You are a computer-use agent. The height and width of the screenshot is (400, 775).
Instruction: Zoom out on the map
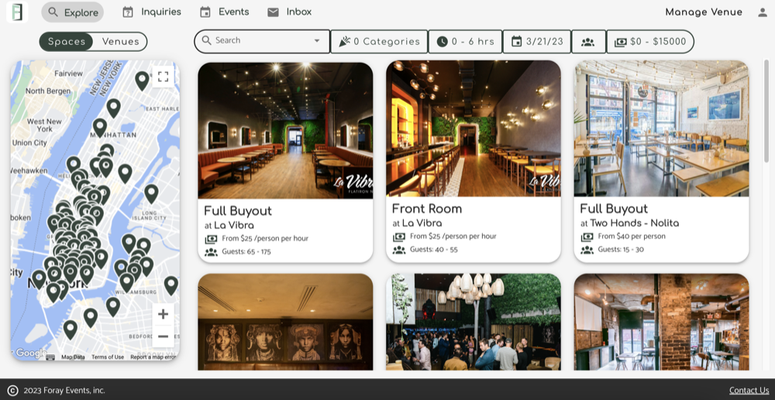pyautogui.click(x=163, y=337)
